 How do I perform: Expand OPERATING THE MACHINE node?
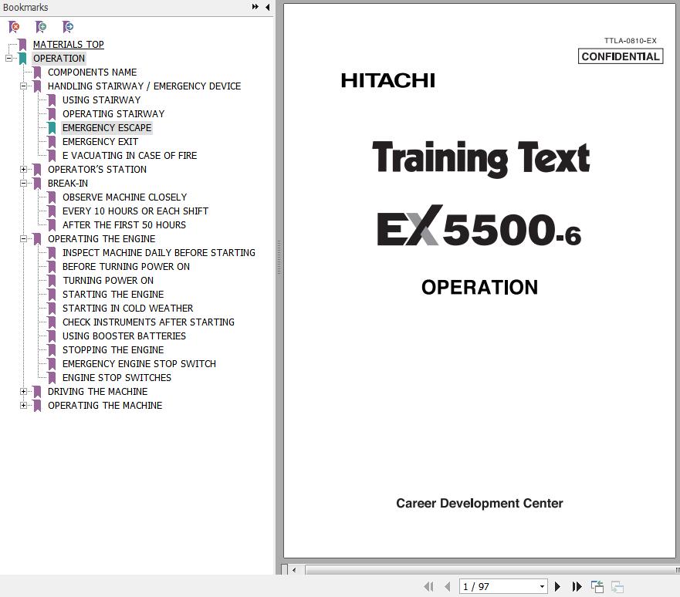[x=23, y=405]
